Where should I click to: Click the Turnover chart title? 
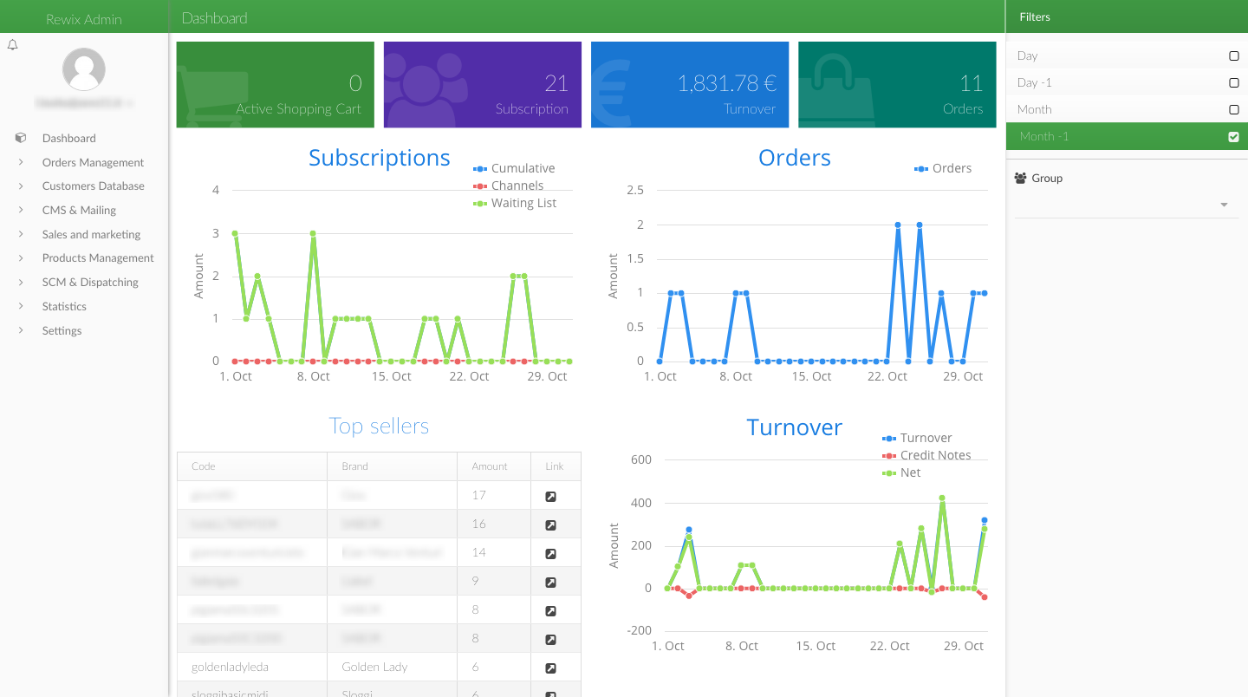pos(795,427)
